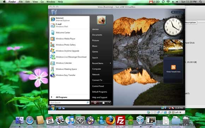Screen dimensions: 205x128
Task: Click View headlines feed gadget
Action: click(173, 70)
